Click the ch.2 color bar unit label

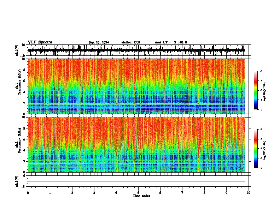pos(265,150)
